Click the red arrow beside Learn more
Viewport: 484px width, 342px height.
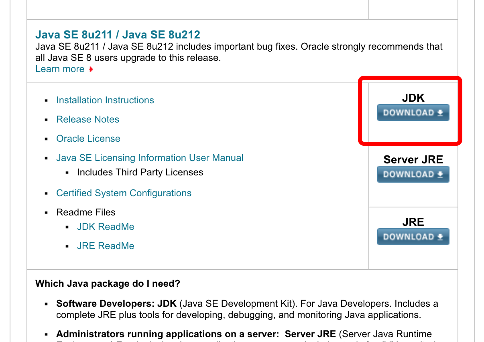point(91,69)
